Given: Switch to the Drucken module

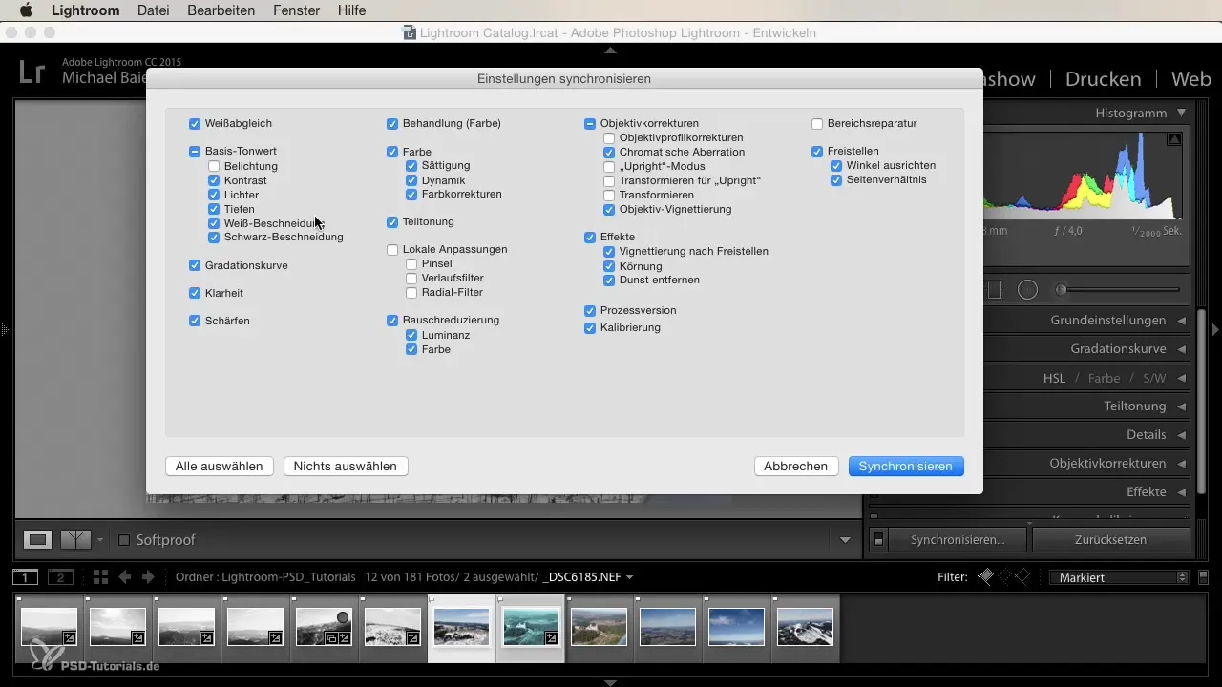Looking at the screenshot, I should click(x=1103, y=79).
